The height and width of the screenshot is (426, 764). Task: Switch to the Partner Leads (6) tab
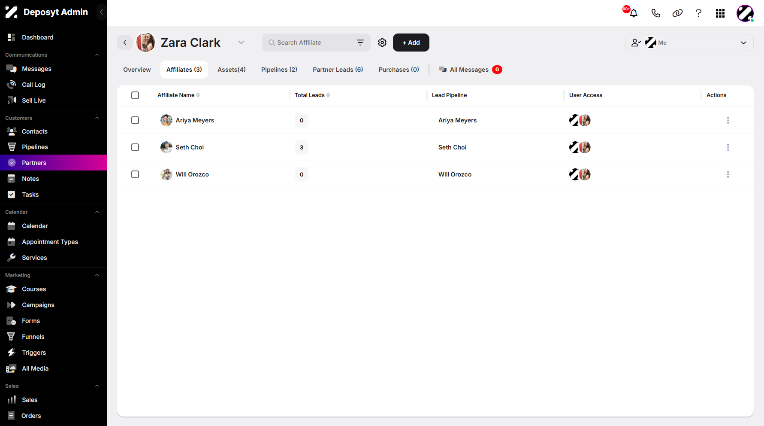pyautogui.click(x=338, y=70)
